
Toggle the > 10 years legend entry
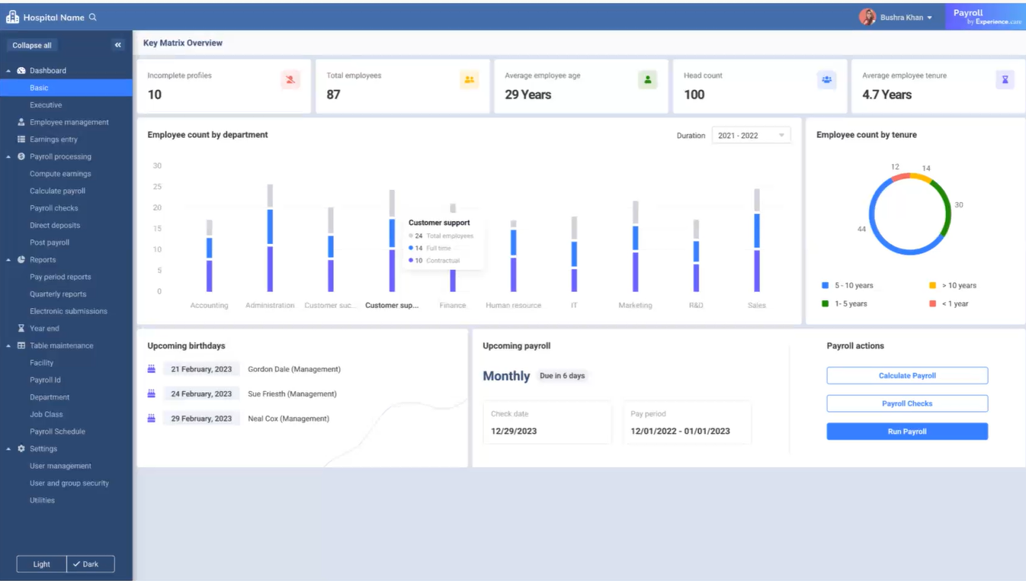click(952, 285)
